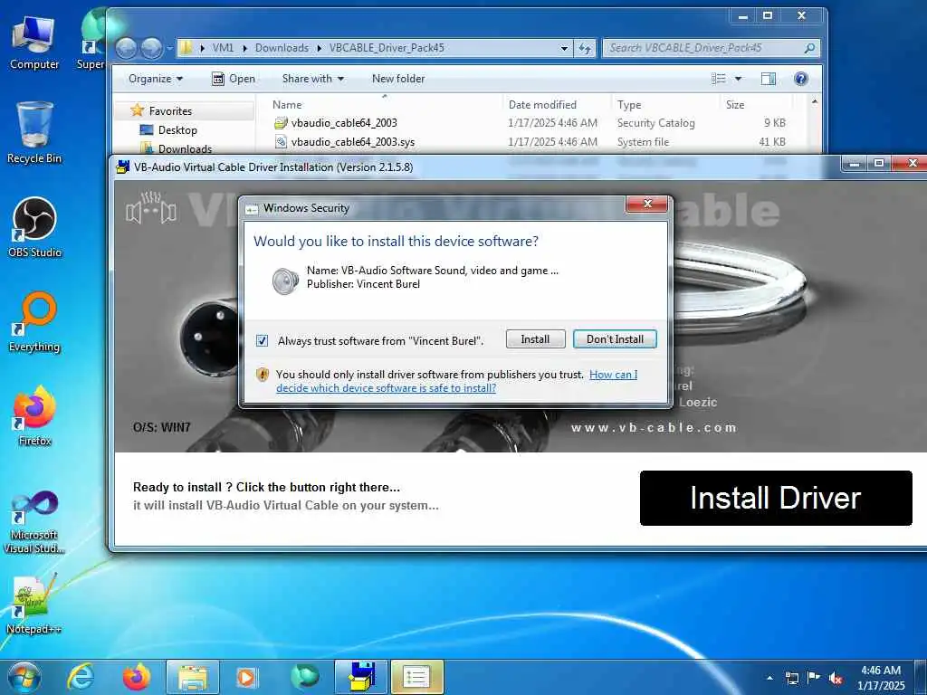Image resolution: width=927 pixels, height=695 pixels.
Task: Click the Everything desktop shortcut
Action: tap(34, 321)
